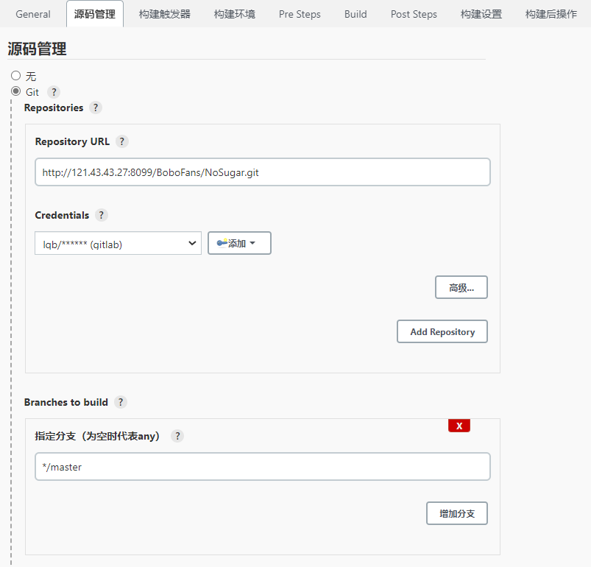
Task: Go to the 构建设置 tab
Action: point(481,14)
